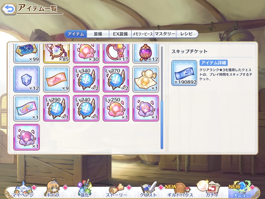Select the Lv270 blue orb item
Image resolution: width=265 pixels, height=199 pixels.
[116, 79]
